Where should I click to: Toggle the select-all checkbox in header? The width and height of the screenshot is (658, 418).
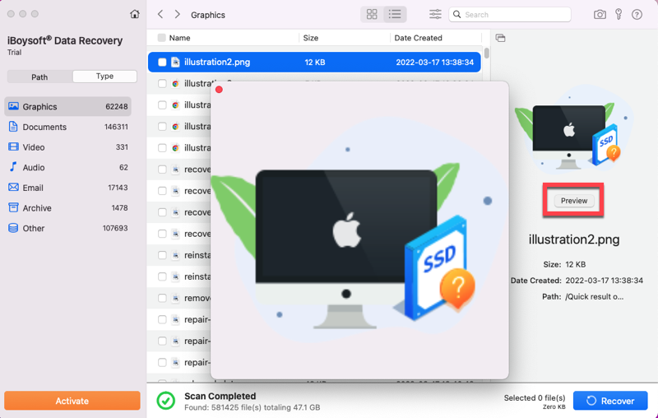coord(161,38)
